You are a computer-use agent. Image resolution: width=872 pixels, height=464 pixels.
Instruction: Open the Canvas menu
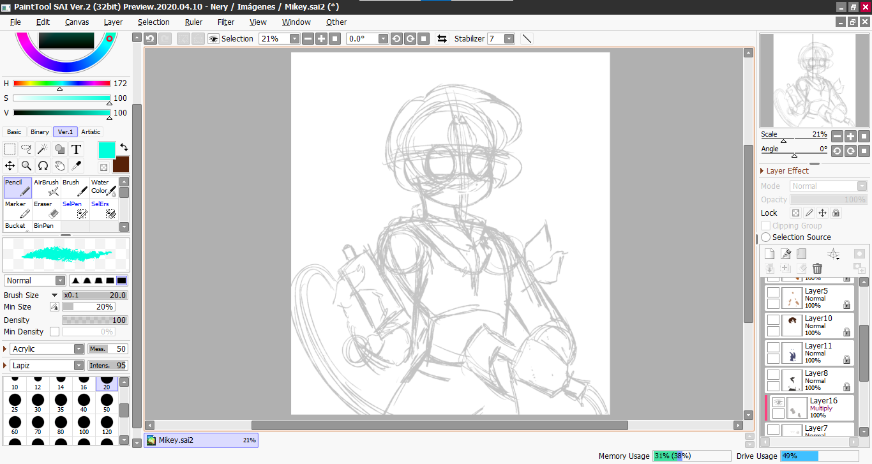[77, 22]
